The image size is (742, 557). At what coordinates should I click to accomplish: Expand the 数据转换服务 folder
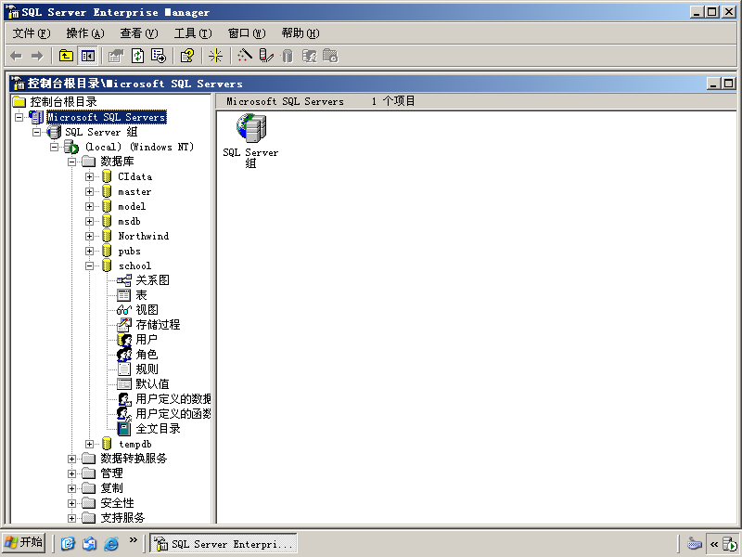click(x=72, y=459)
